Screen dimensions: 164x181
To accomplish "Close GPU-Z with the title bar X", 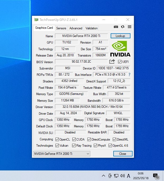I will (128, 20).
